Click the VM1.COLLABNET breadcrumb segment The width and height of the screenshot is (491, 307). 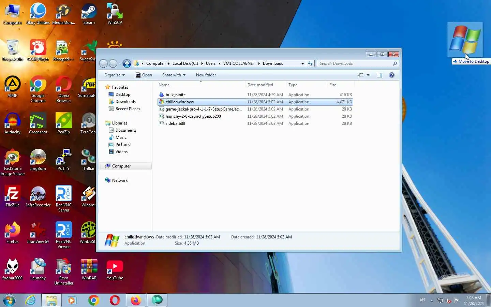(x=239, y=63)
